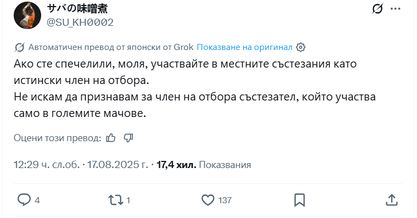
Task: Click 'Показване на оригинал' link
Action: coord(244,47)
